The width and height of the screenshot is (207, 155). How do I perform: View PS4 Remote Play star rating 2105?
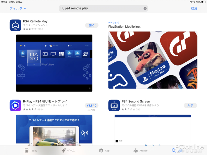(33, 29)
